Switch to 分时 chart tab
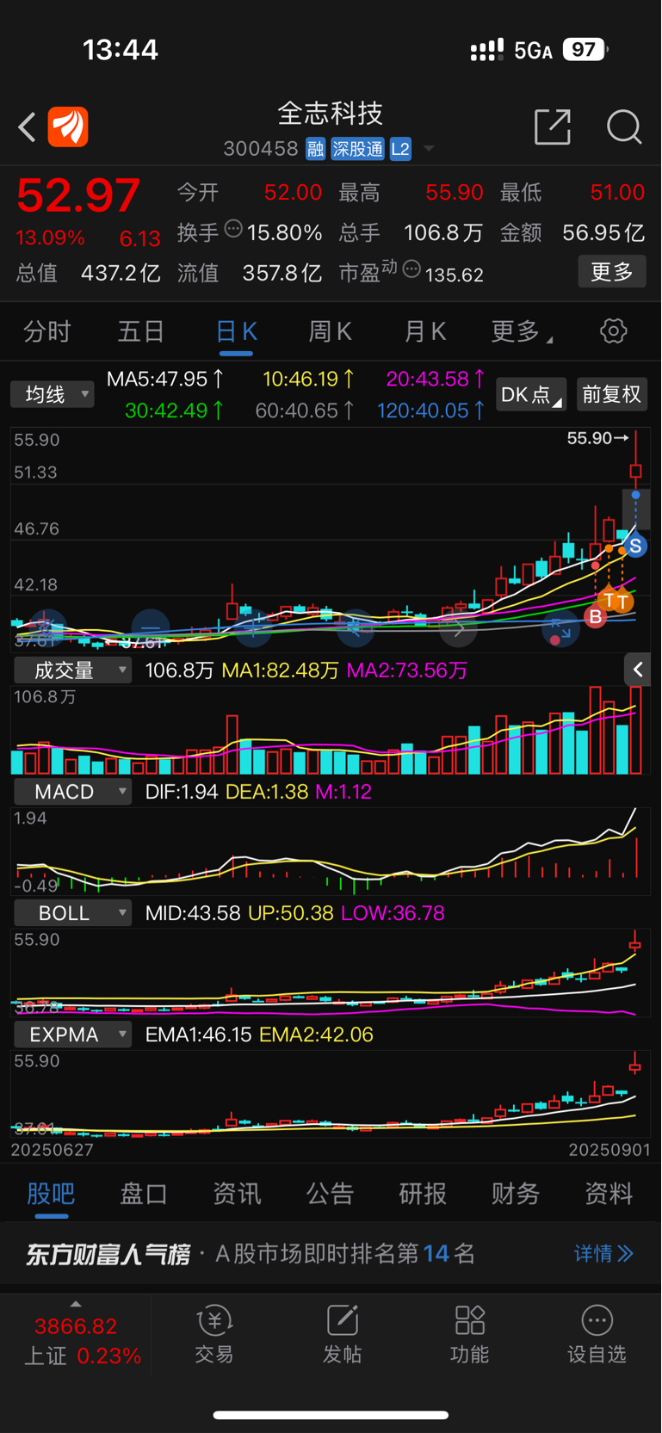The height and width of the screenshot is (1433, 662). click(x=46, y=331)
